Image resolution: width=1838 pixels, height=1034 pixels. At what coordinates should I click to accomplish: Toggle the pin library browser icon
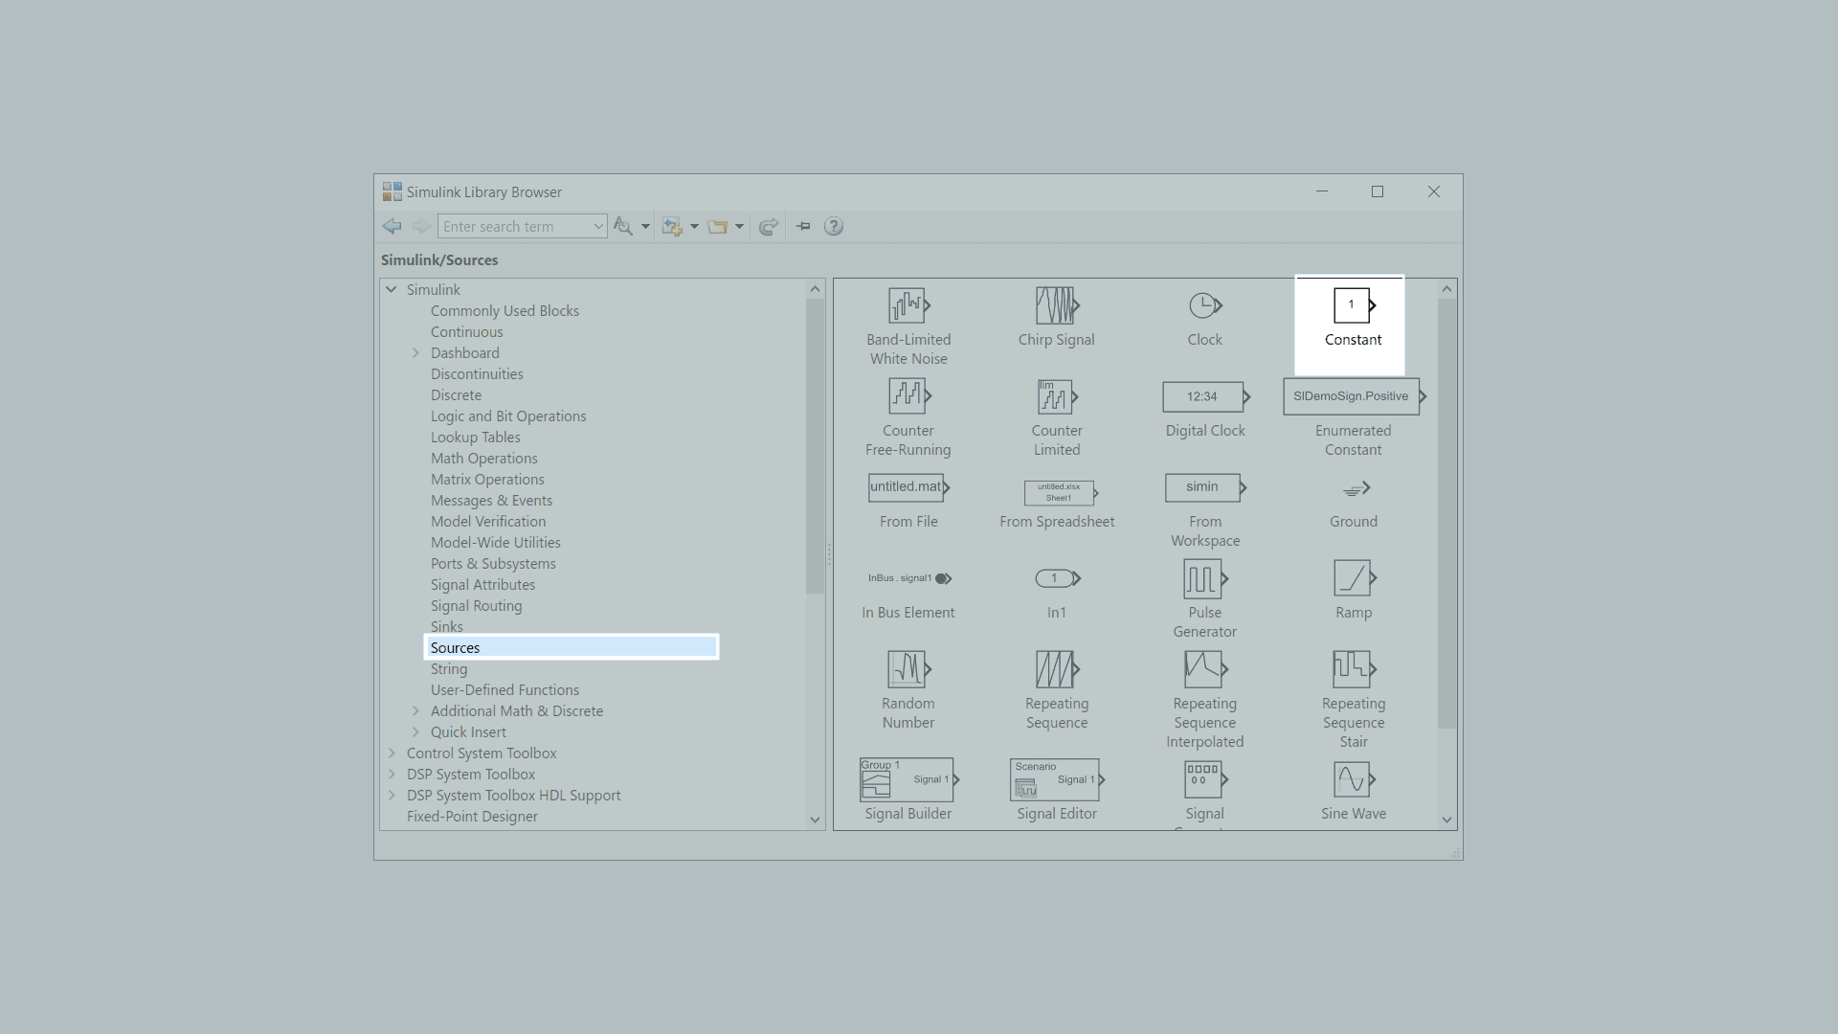tap(803, 227)
